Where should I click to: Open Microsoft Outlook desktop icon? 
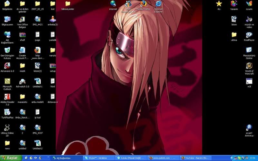pyautogui.click(x=7, y=81)
